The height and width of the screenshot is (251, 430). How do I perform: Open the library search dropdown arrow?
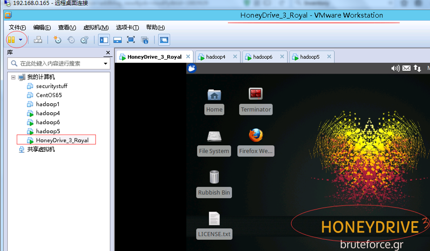pos(105,64)
